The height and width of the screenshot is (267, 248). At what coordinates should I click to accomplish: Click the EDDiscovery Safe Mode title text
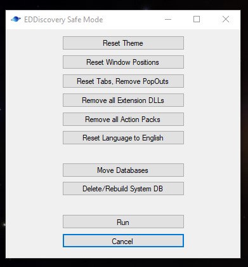click(63, 20)
